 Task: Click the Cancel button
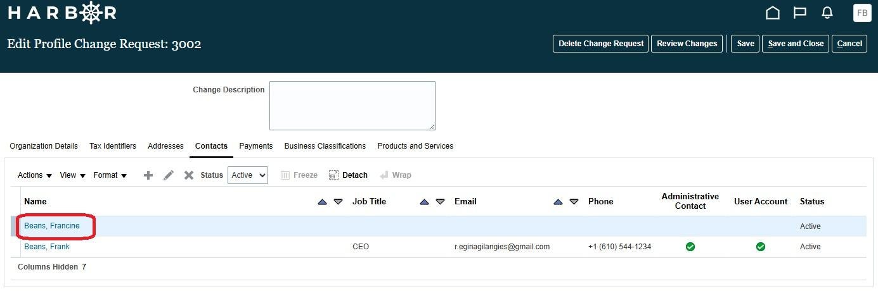point(849,44)
